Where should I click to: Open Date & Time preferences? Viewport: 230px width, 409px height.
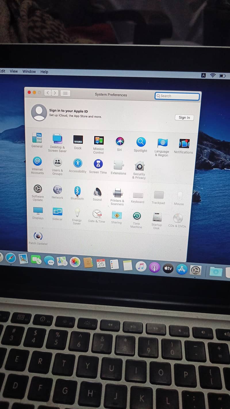(x=97, y=216)
